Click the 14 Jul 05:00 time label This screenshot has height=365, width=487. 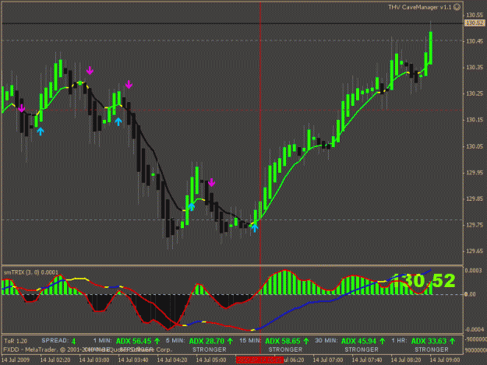pyautogui.click(x=211, y=360)
